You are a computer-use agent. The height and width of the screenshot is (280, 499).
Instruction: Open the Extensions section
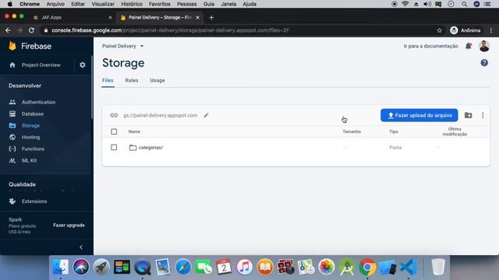[34, 201]
